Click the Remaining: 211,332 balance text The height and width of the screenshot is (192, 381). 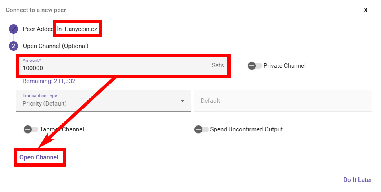tap(49, 81)
